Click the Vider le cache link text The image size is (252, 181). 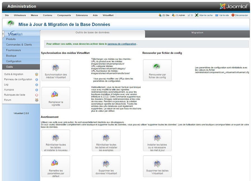click(x=206, y=15)
